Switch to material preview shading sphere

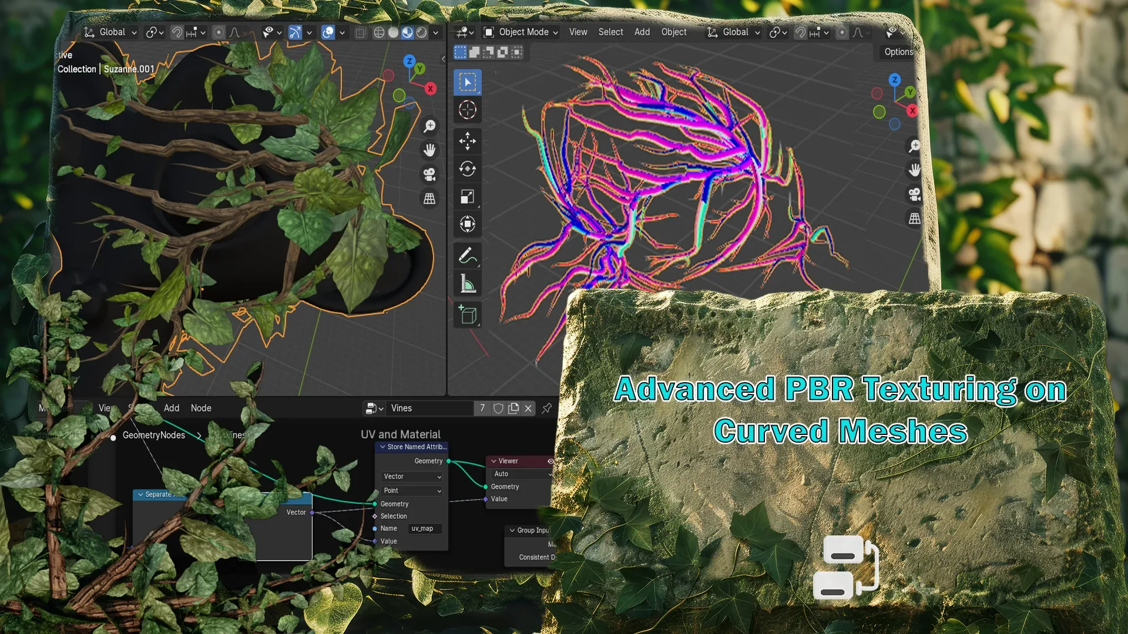pos(407,32)
